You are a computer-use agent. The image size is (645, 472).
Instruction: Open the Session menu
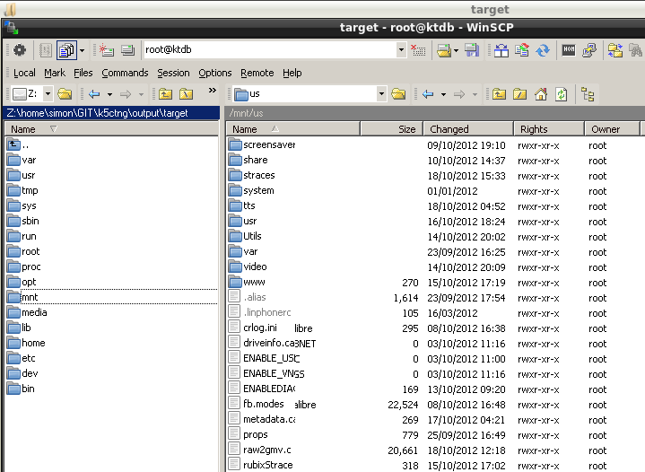point(173,73)
